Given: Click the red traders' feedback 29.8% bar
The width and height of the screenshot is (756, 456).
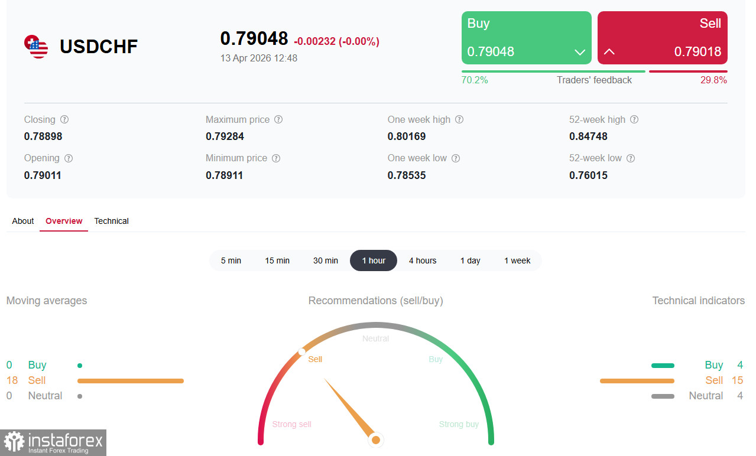Looking at the screenshot, I should click(x=688, y=71).
